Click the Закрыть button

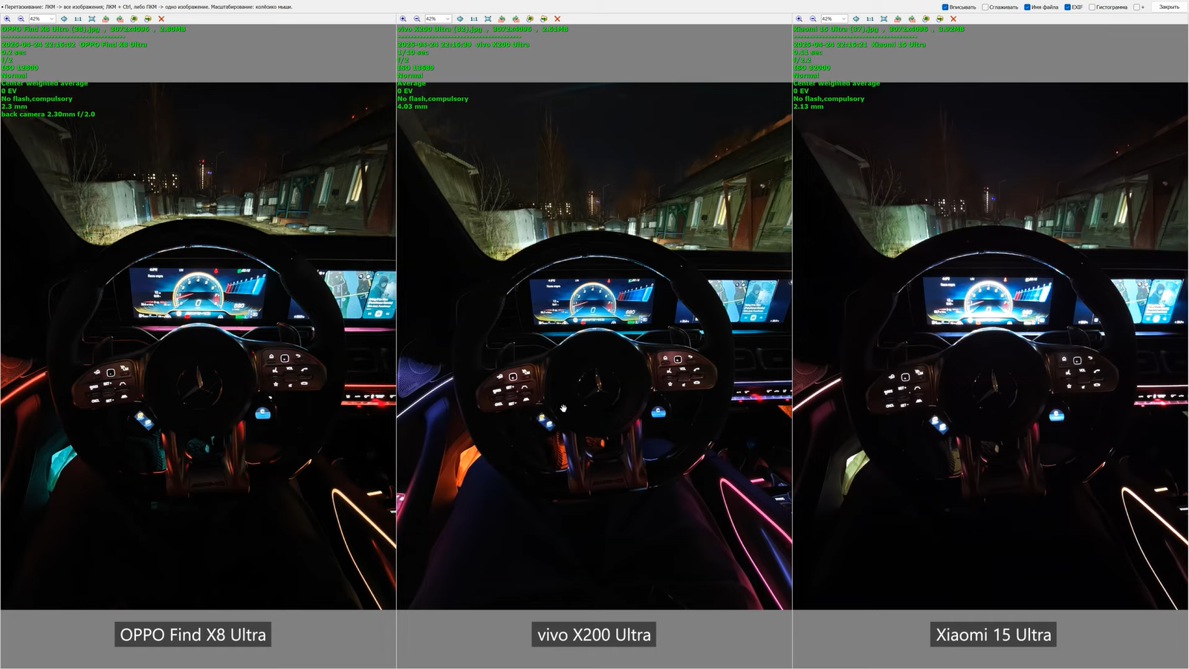click(1169, 7)
